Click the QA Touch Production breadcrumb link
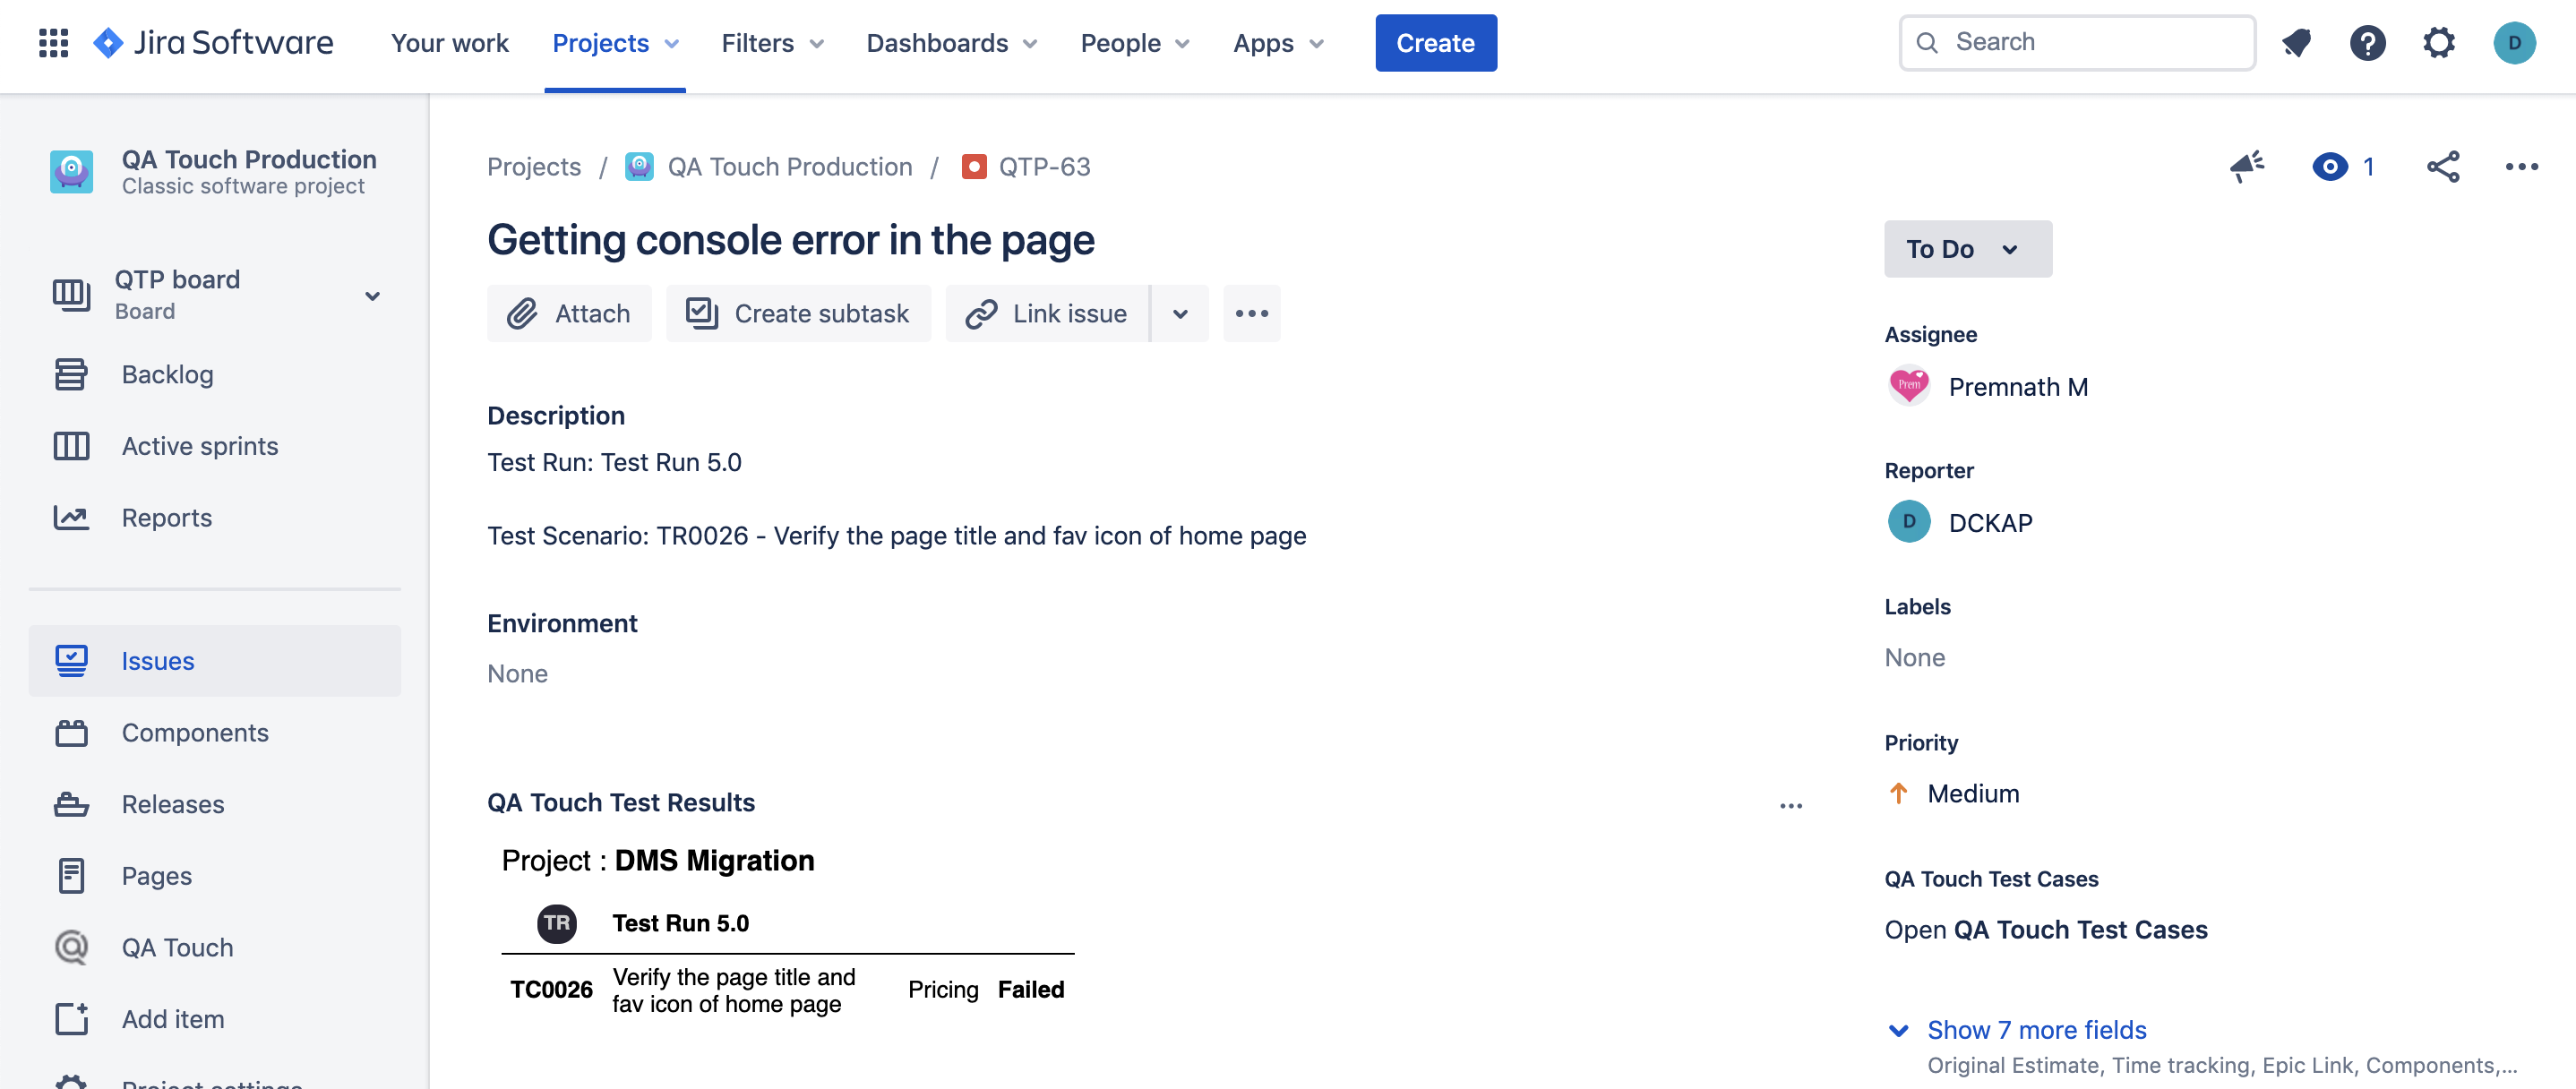 coord(789,166)
